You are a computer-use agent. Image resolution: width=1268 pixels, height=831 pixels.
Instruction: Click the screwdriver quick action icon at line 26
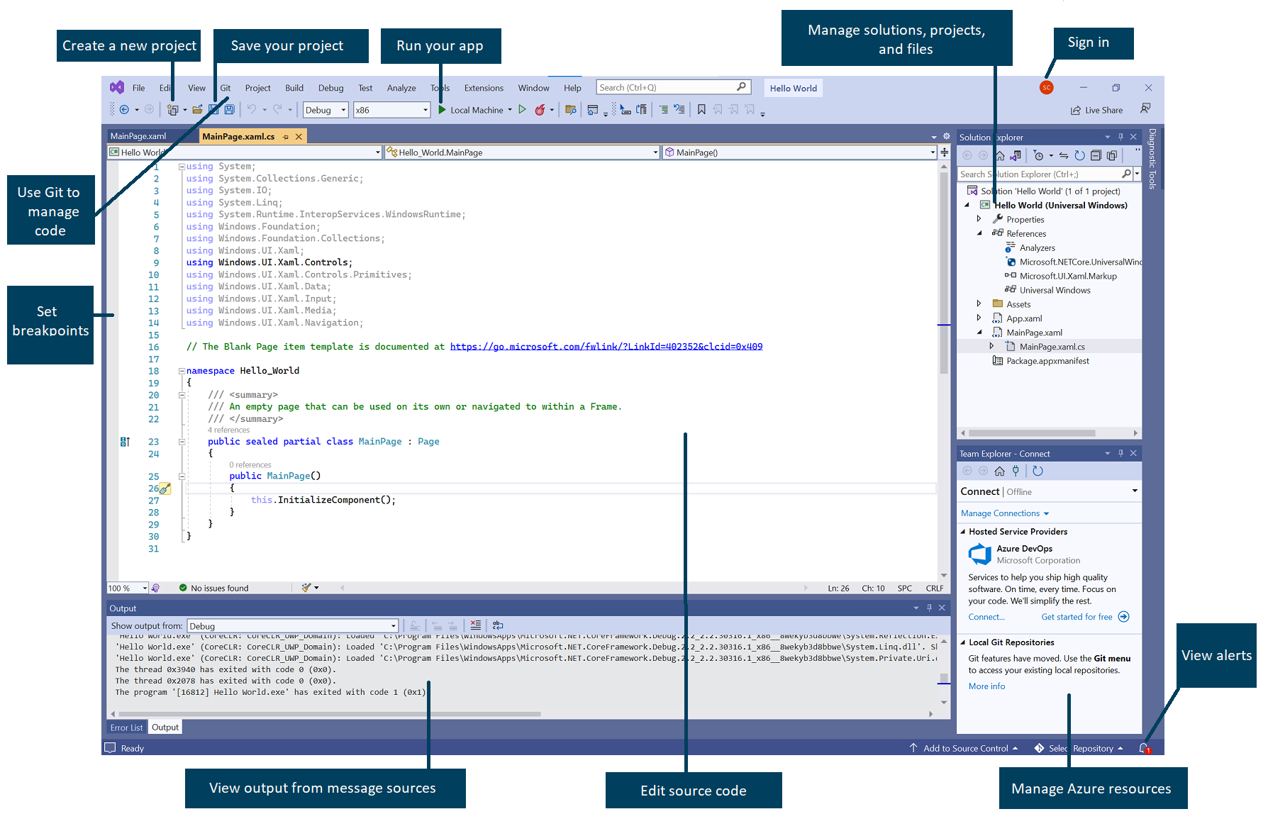165,489
